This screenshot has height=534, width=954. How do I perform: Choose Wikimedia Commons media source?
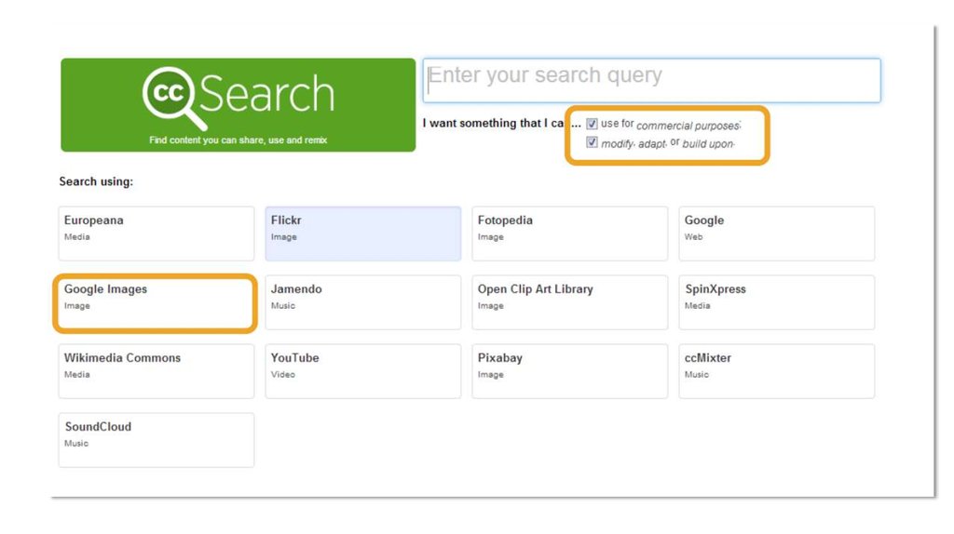[156, 371]
